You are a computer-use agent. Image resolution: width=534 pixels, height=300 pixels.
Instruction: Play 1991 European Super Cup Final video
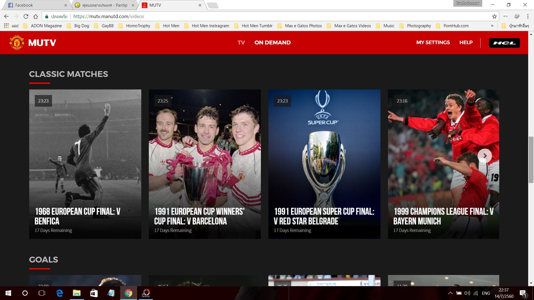(x=324, y=164)
